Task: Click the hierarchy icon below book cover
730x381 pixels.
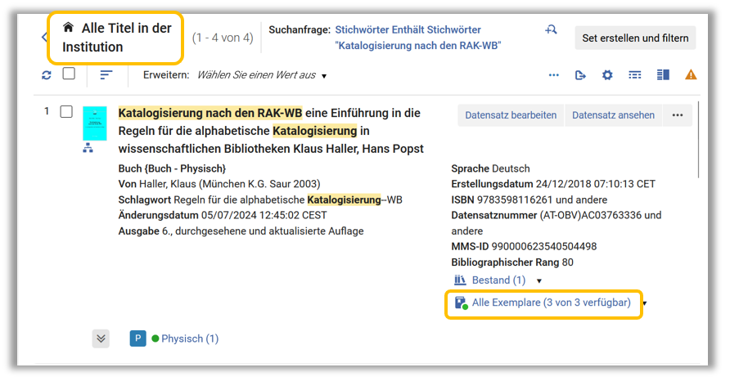Action: 88,148
